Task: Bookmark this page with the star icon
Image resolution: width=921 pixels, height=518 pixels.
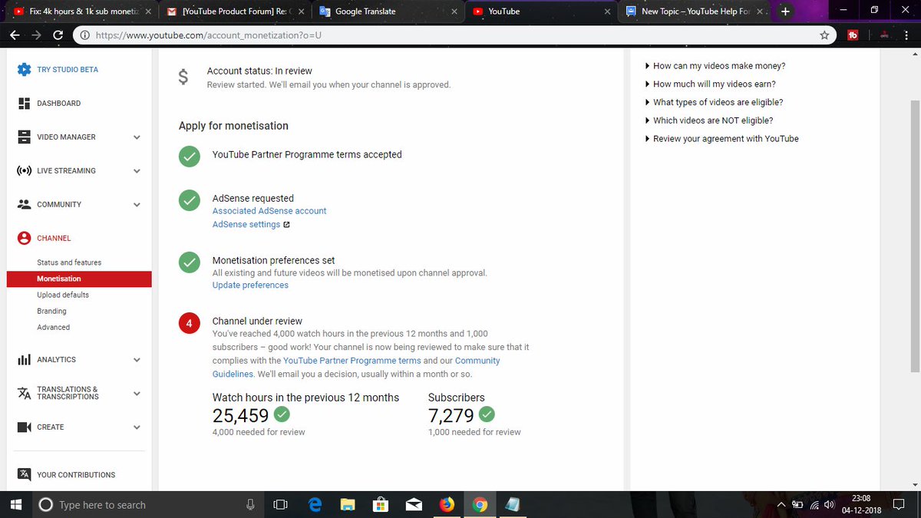Action: tap(824, 35)
